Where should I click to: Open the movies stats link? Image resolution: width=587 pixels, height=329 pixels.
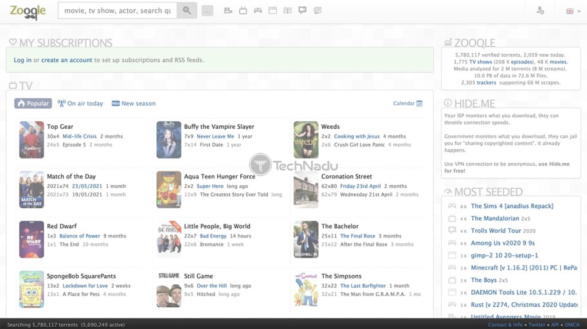558,62
